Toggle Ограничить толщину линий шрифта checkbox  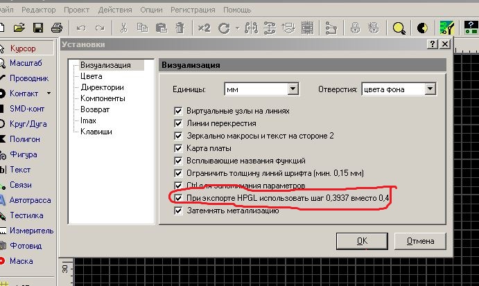tap(178, 173)
